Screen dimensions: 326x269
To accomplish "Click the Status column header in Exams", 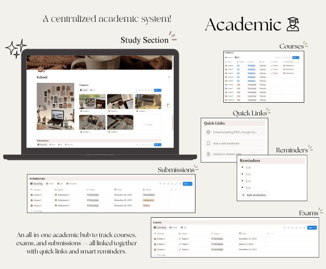I will click(x=215, y=233).
